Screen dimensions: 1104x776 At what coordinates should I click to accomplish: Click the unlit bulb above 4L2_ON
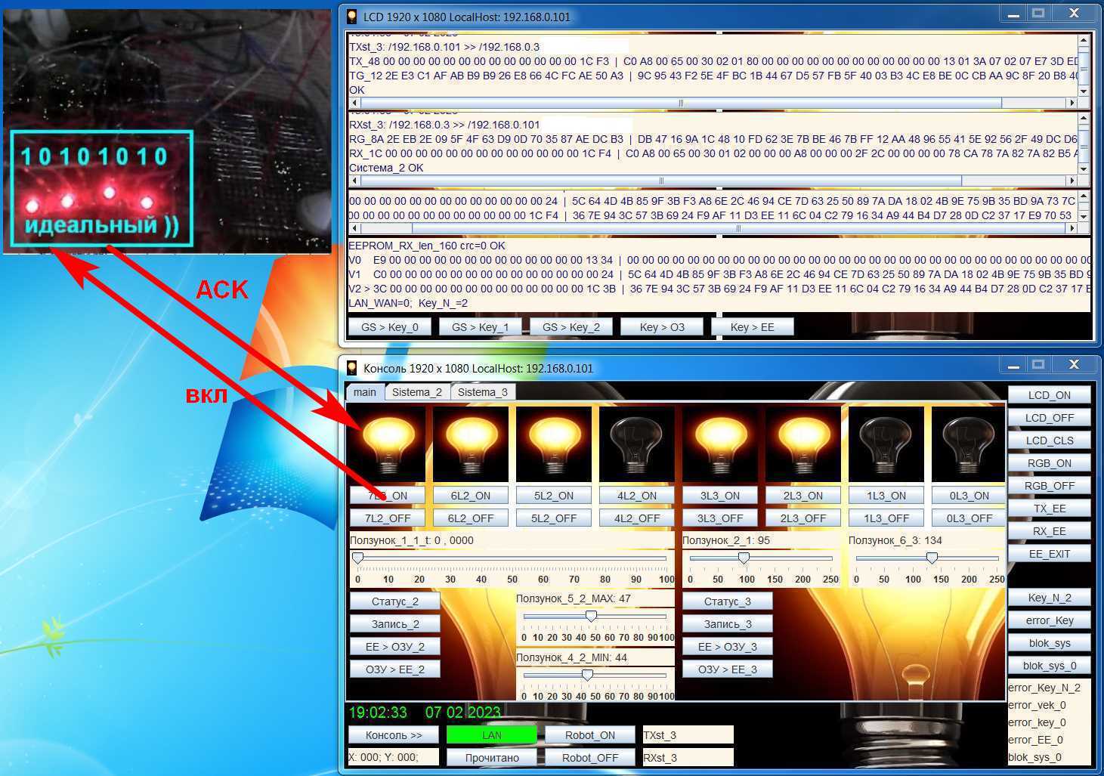(x=636, y=444)
